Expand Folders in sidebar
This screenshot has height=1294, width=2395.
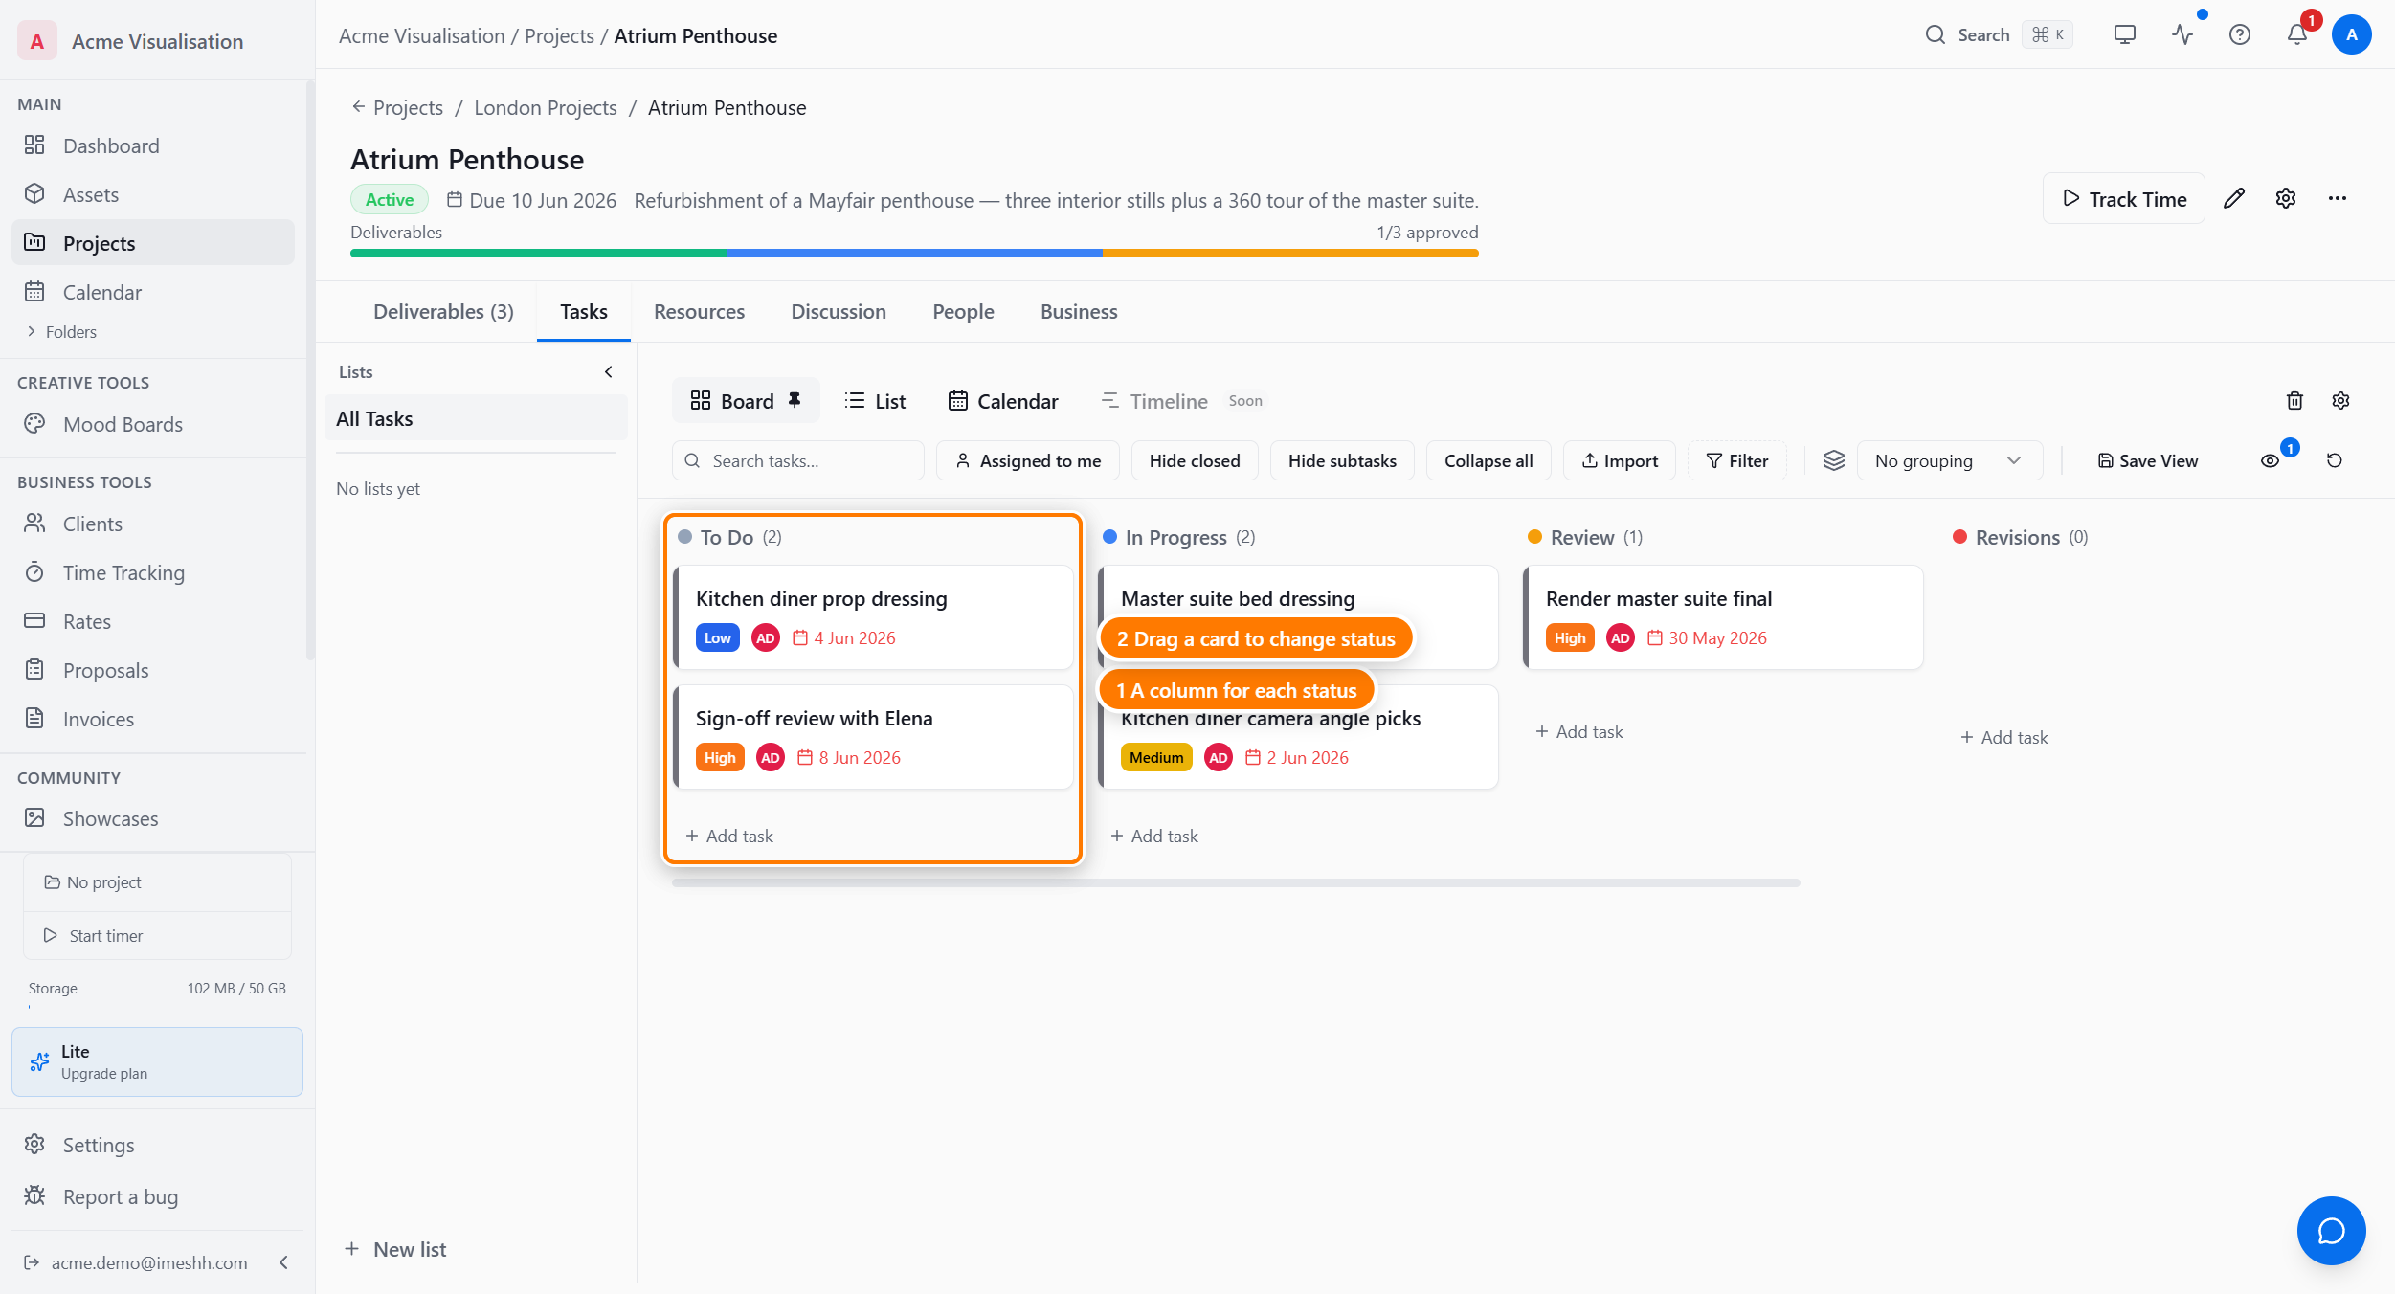tap(61, 332)
